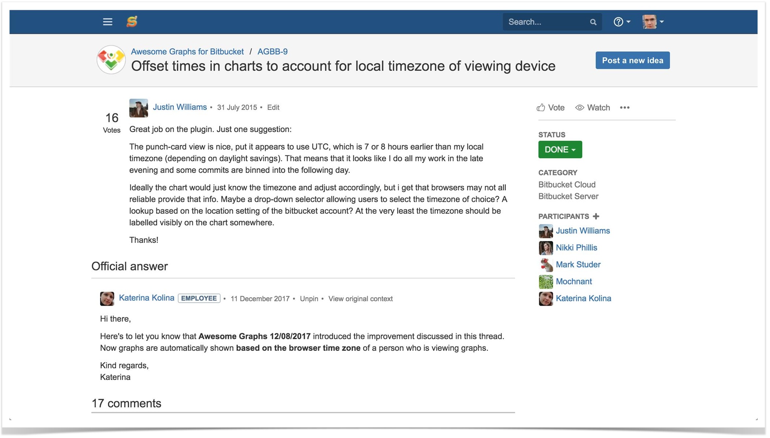Image resolution: width=770 pixels, height=438 pixels.
Task: Click Katerina Kolina's avatar in official answer
Action: pyautogui.click(x=107, y=298)
